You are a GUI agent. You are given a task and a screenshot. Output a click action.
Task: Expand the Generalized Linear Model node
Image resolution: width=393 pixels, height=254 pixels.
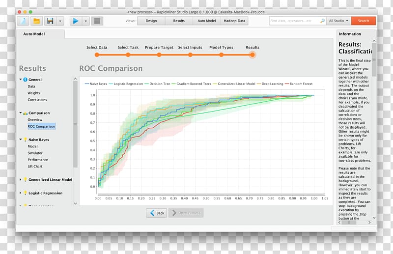(x=20, y=179)
